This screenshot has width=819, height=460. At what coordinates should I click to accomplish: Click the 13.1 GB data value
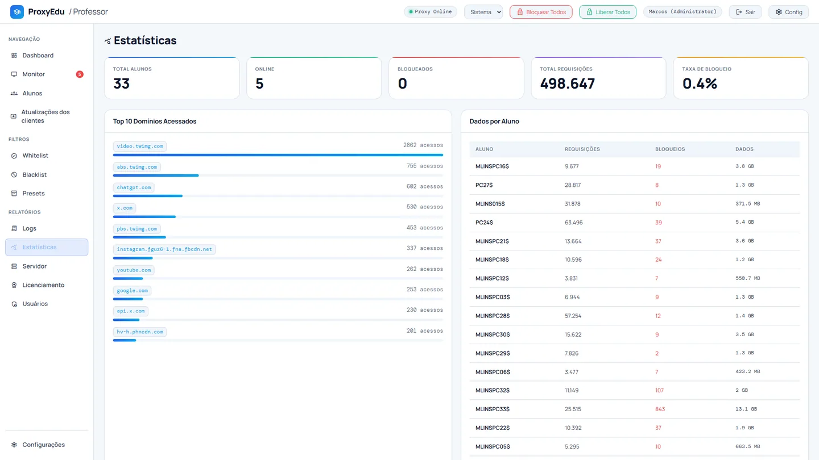[746, 409]
